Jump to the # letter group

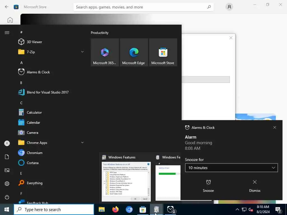point(21,32)
